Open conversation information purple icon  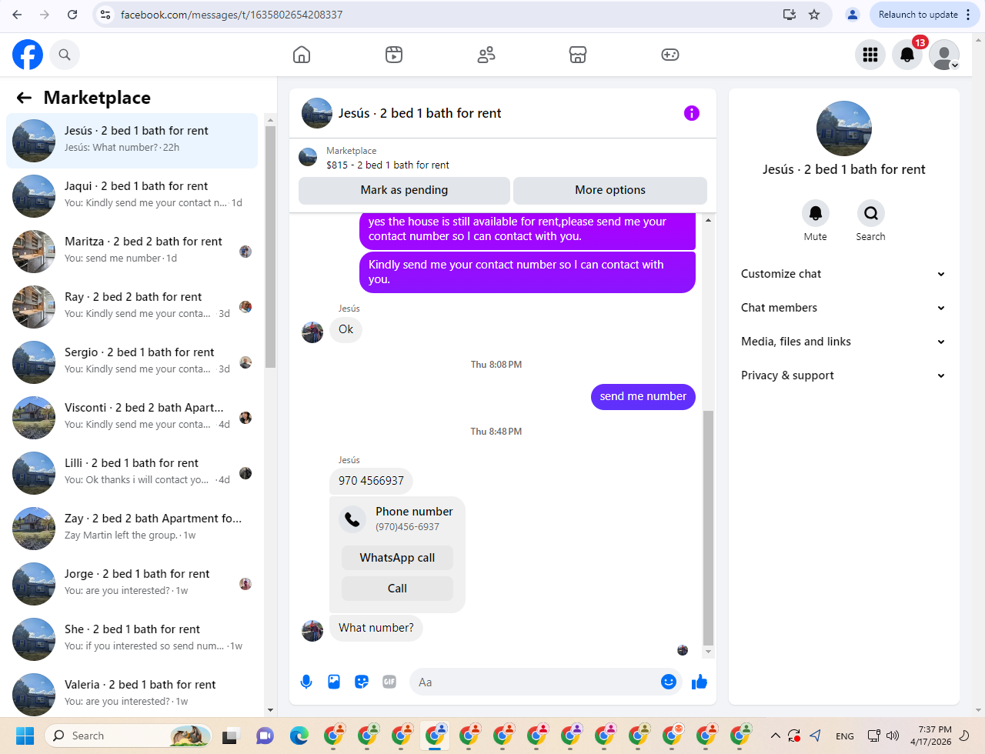[x=692, y=113]
